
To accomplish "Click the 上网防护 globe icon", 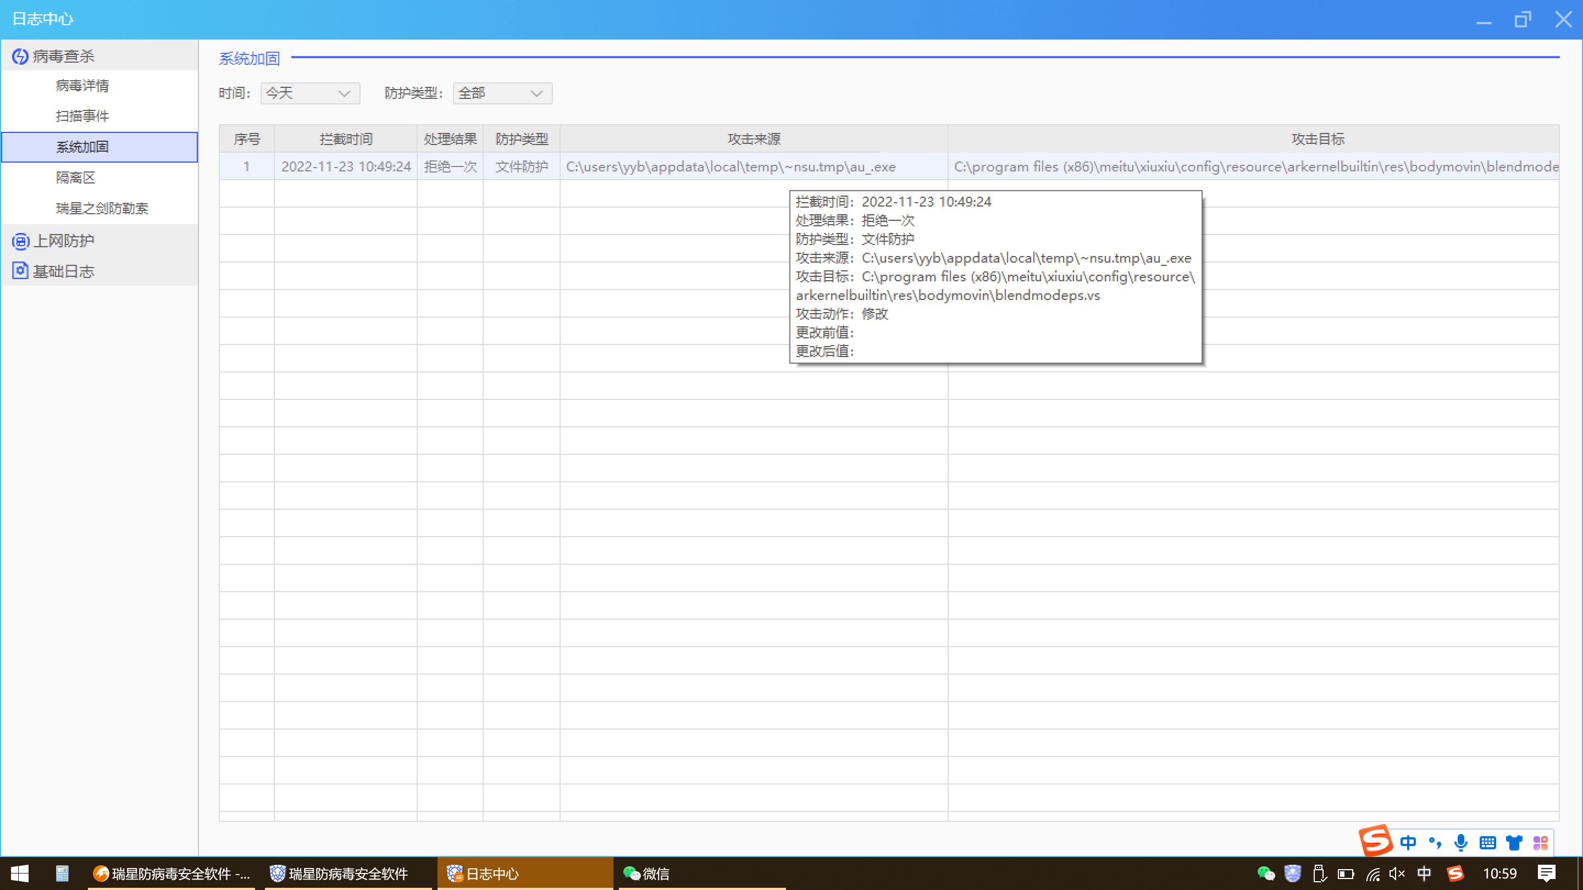I will coord(20,241).
